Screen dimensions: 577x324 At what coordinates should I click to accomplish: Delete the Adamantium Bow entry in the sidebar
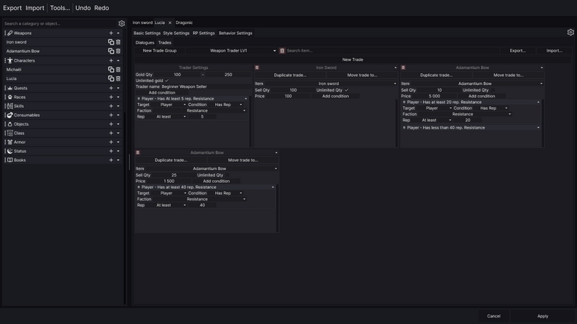(x=118, y=52)
